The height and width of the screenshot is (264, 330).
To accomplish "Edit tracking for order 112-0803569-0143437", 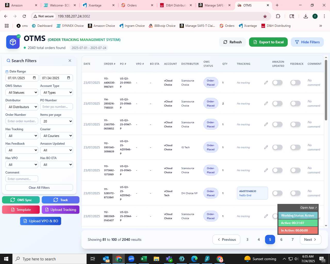I will pyautogui.click(x=266, y=216).
